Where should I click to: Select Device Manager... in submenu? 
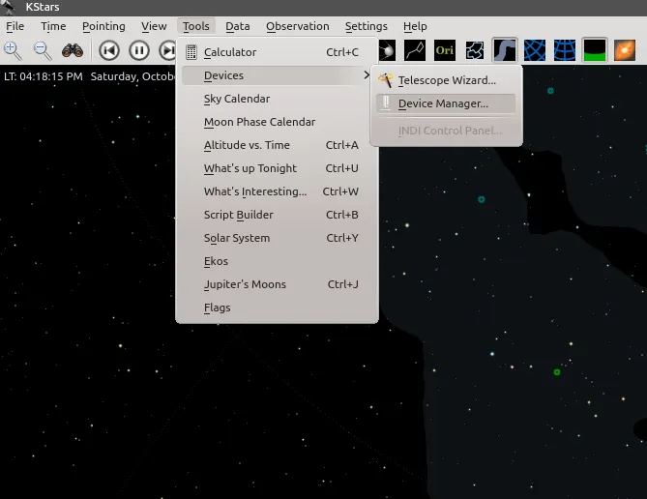(446, 103)
